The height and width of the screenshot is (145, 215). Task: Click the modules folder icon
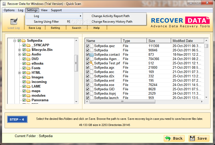28,95
